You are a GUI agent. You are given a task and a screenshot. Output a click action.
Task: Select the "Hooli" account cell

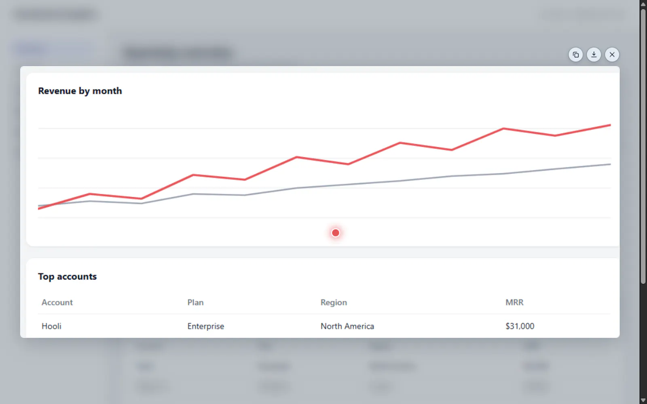pos(51,326)
